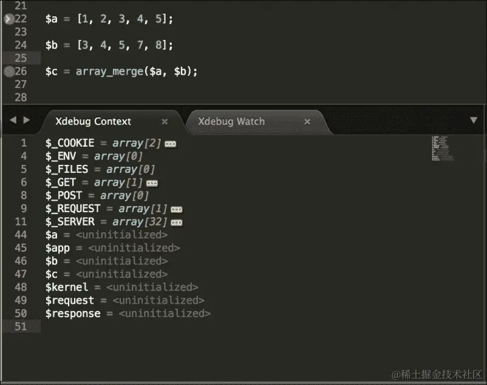
Task: Close the Xdebug Watch tab
Action: [x=308, y=121]
